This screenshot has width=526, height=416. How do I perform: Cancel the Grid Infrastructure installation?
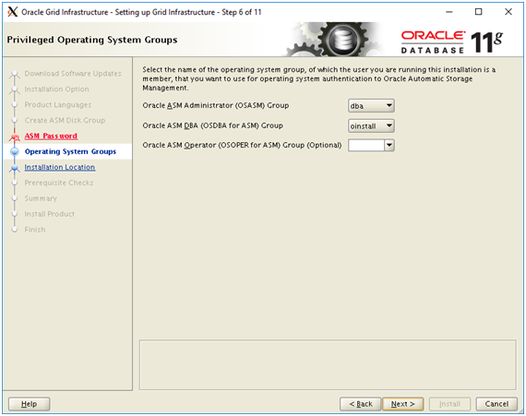(x=496, y=404)
